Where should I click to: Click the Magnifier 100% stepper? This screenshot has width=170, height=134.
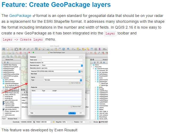pyautogui.click(x=73, y=122)
